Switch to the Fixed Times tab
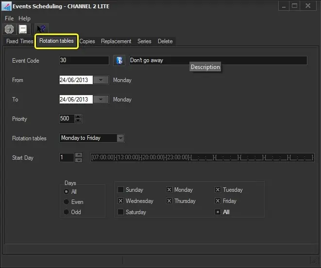The width and height of the screenshot is (321, 268). tap(19, 41)
